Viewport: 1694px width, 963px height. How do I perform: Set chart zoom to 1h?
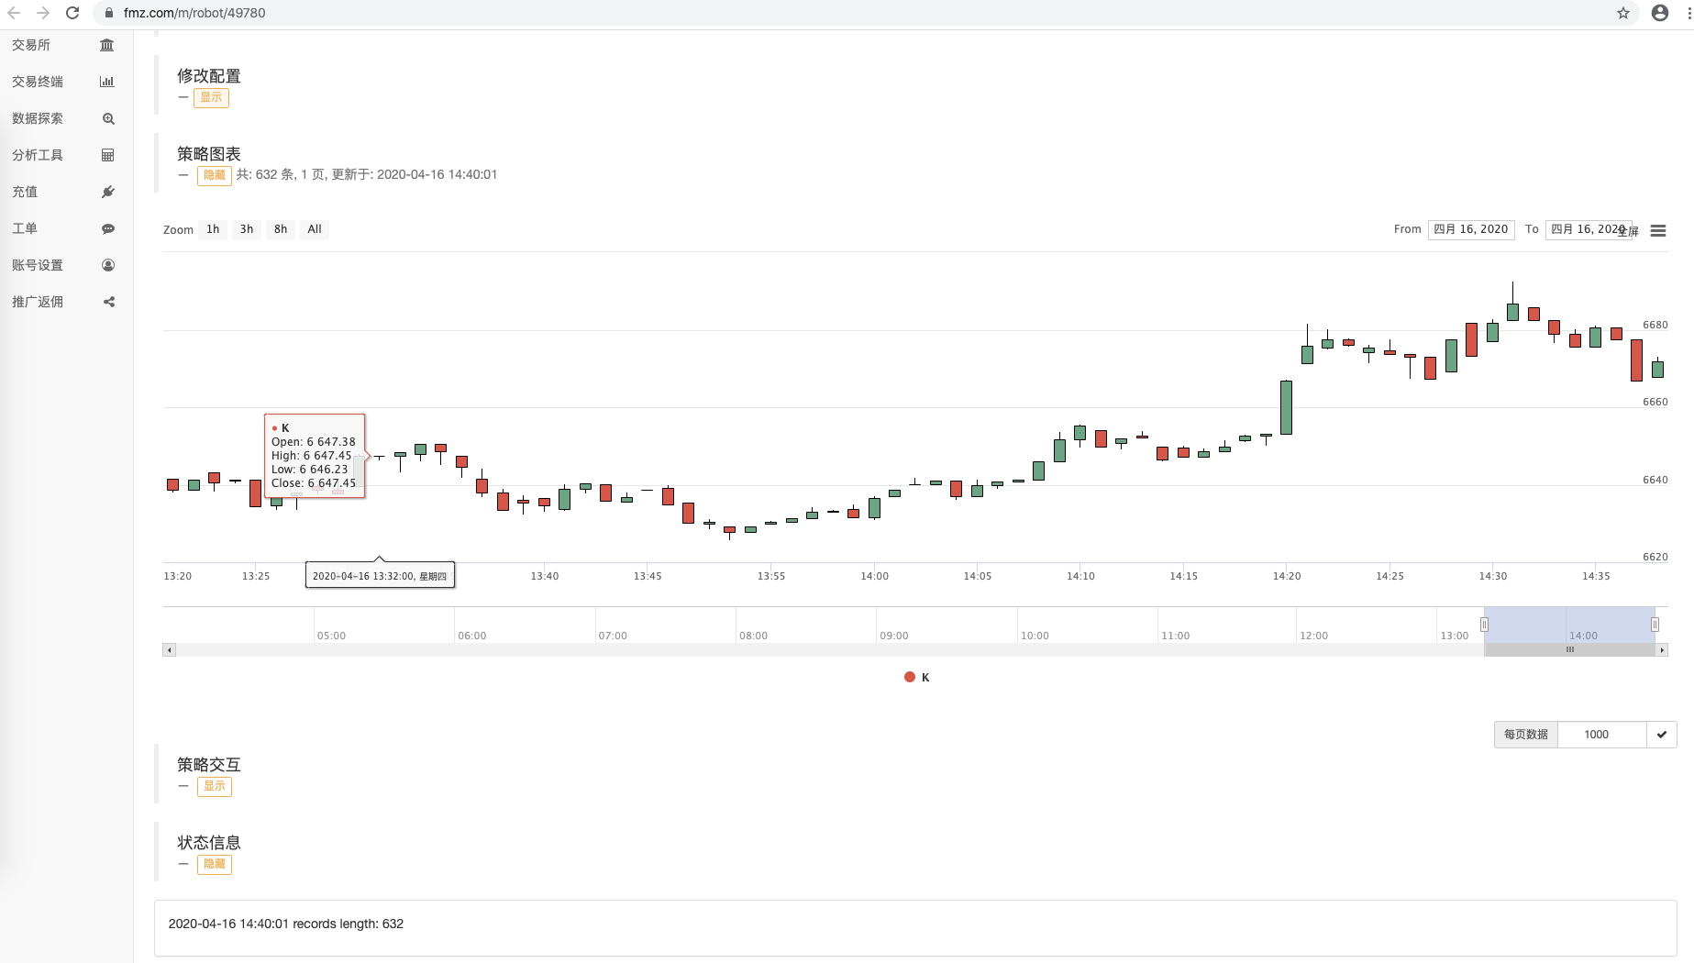click(x=213, y=229)
